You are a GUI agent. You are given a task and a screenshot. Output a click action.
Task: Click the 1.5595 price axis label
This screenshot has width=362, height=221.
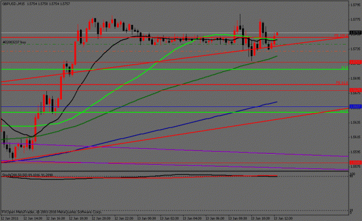[x=355, y=152]
